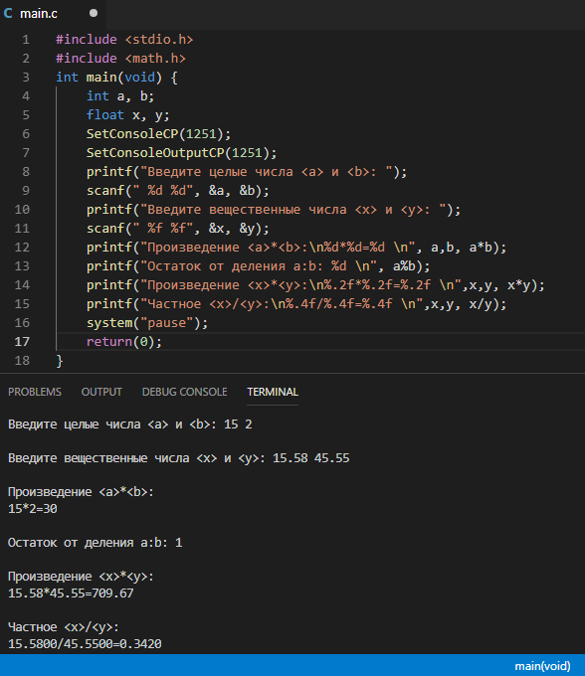This screenshot has height=676, width=585.
Task: Click the closing brace on line 18
Action: [60, 361]
